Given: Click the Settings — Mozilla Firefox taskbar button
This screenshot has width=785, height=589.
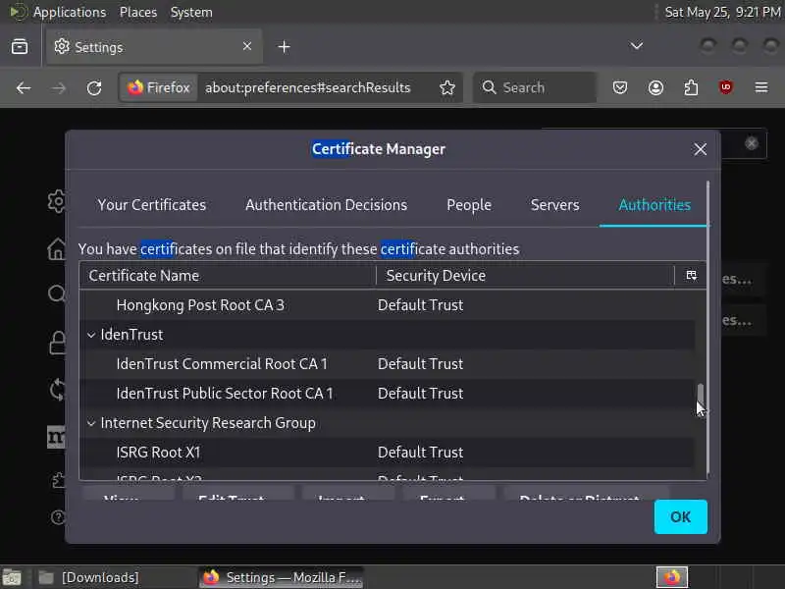Looking at the screenshot, I should (282, 577).
